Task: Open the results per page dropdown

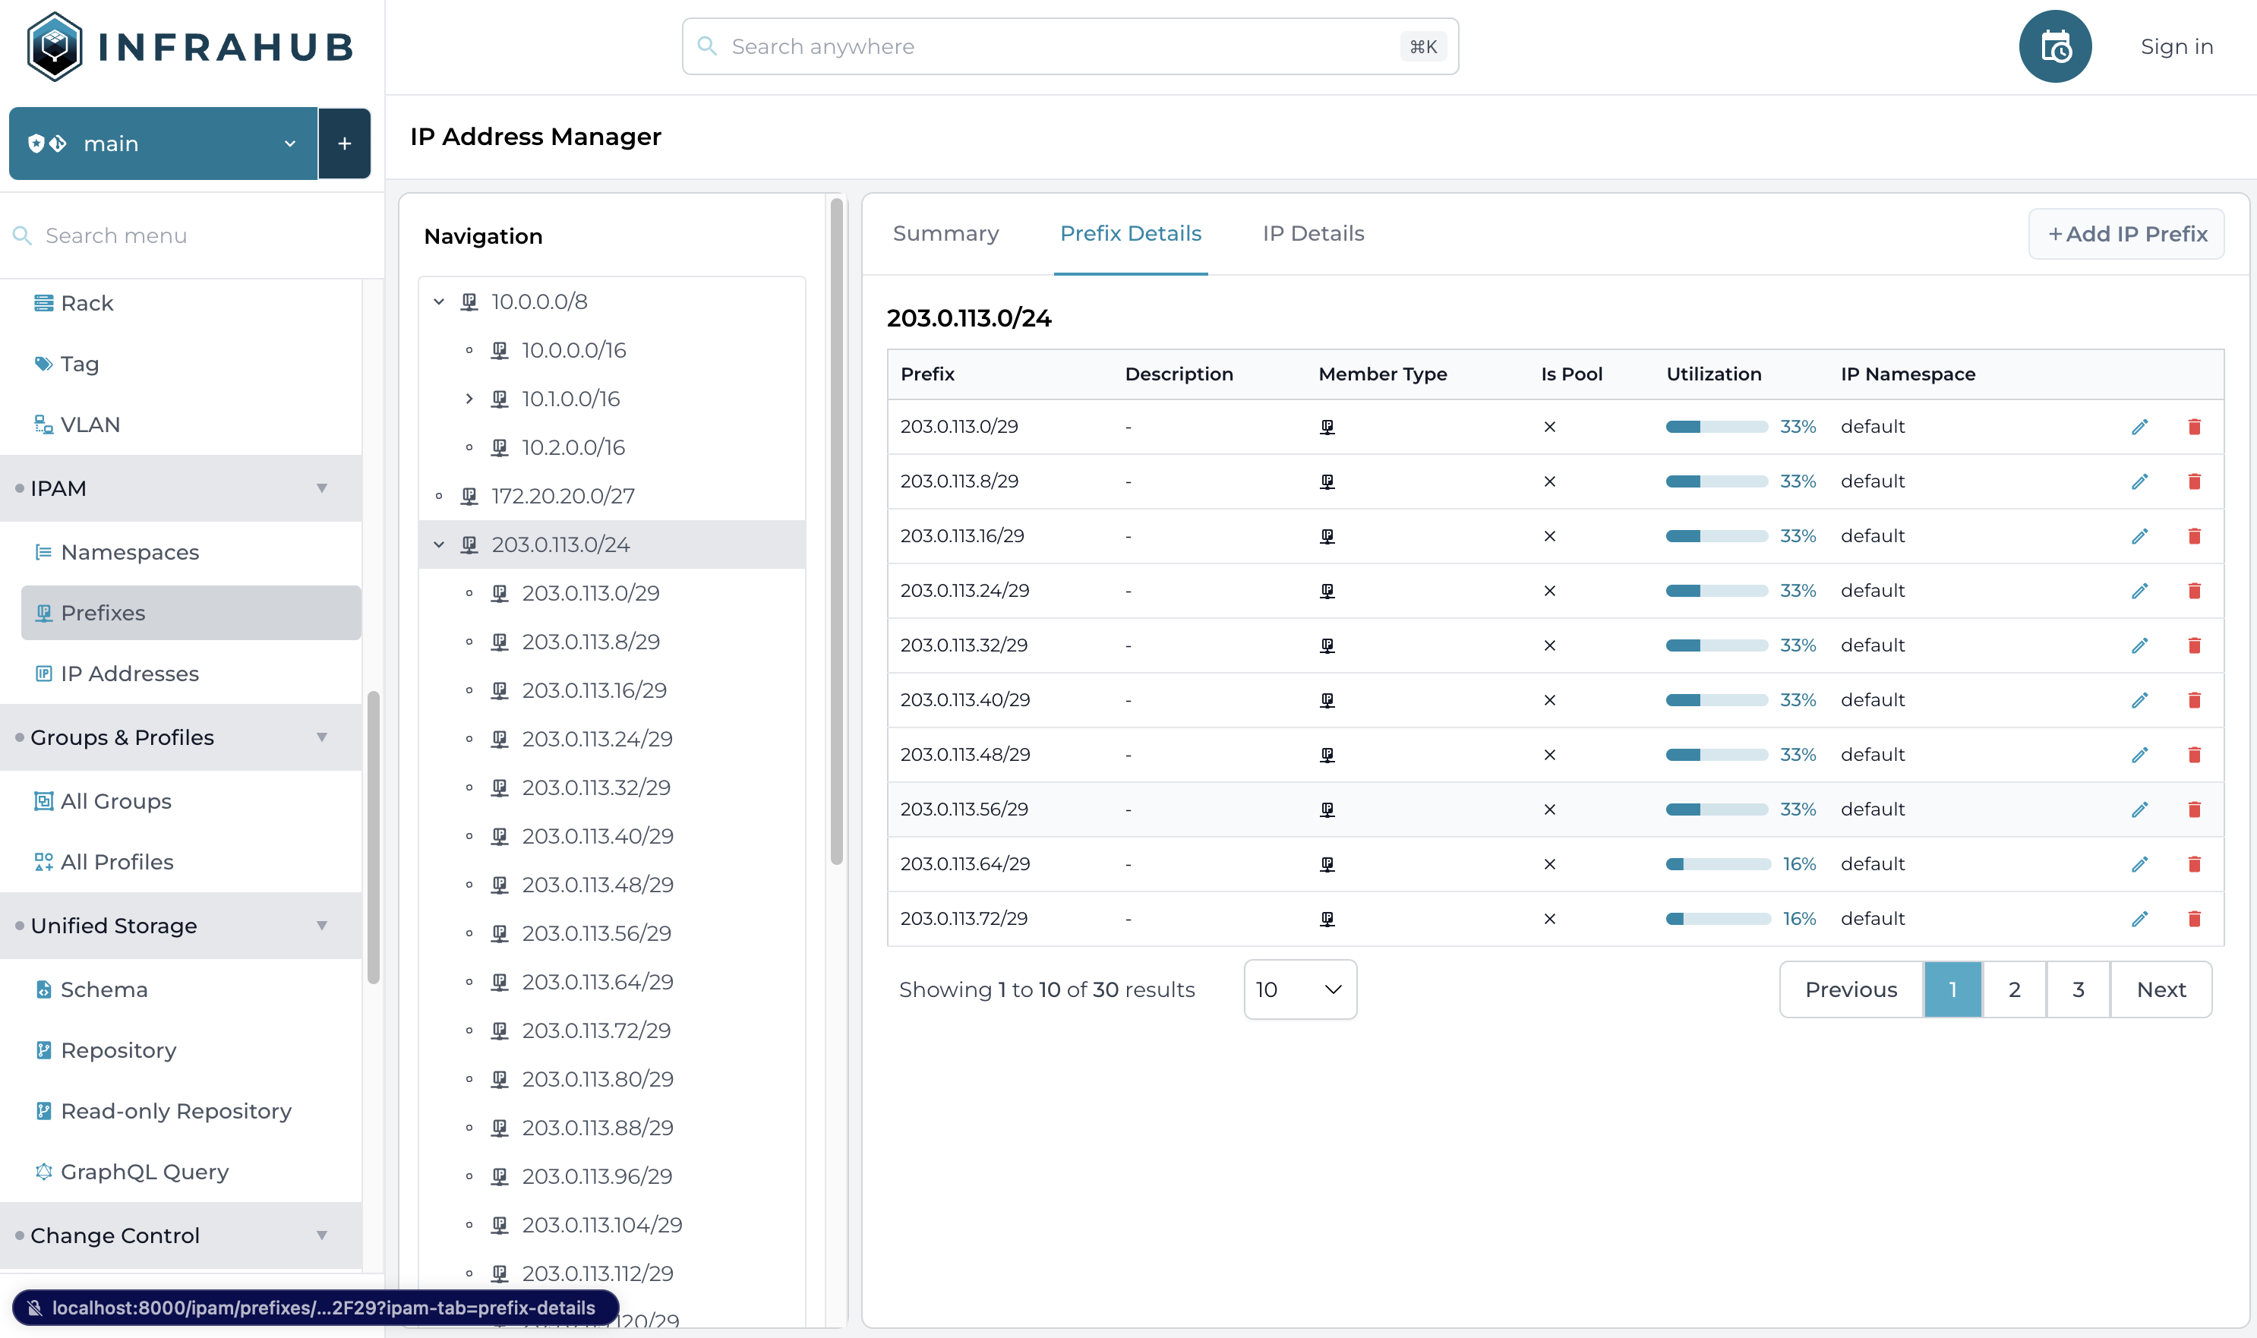Action: pos(1299,989)
